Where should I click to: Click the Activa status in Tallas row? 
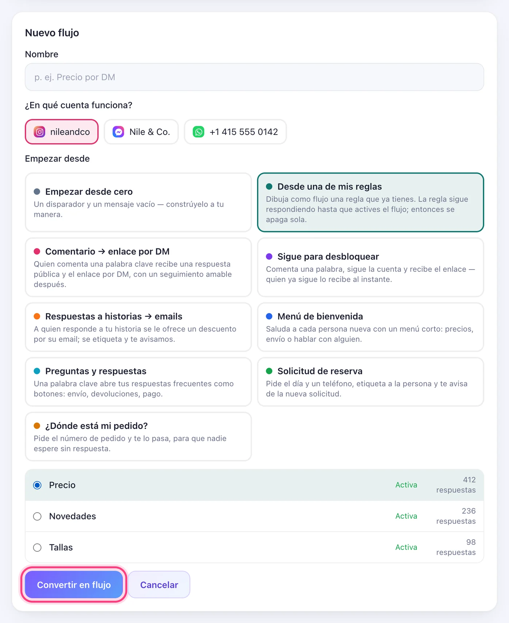(x=406, y=547)
